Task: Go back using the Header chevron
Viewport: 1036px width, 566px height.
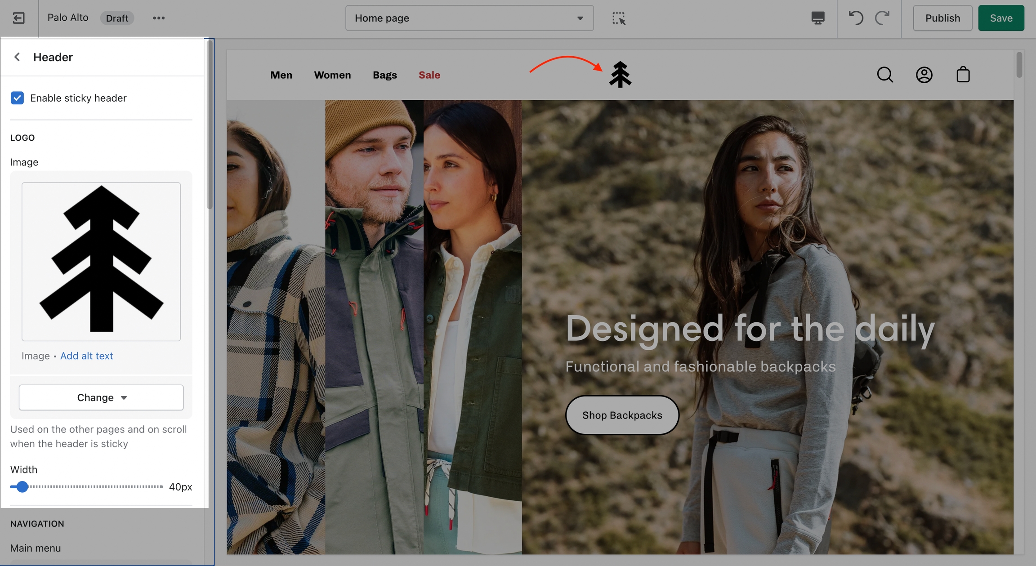Action: pos(17,57)
